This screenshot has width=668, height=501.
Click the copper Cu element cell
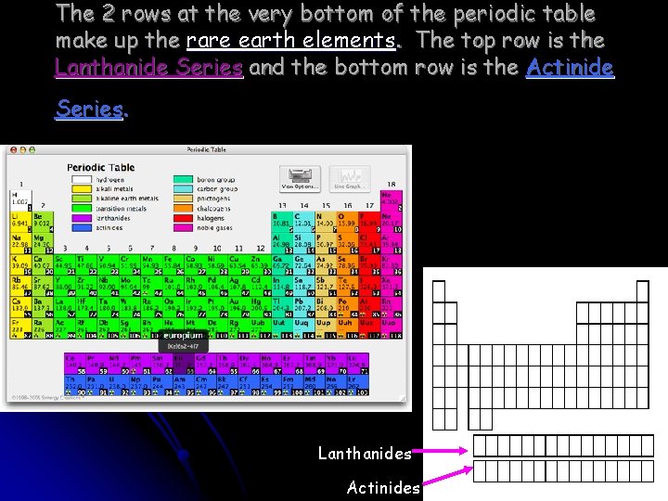pyautogui.click(x=238, y=264)
